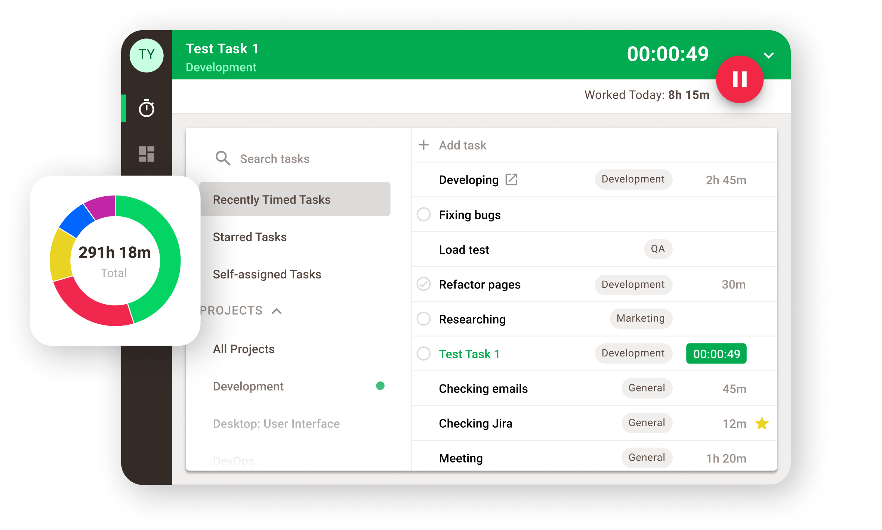Click the Developing task name
The height and width of the screenshot is (530, 882).
coord(469,180)
